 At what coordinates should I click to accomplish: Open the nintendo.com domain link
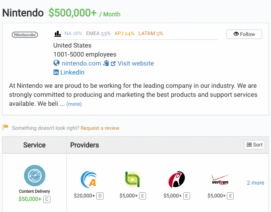[x=81, y=63]
